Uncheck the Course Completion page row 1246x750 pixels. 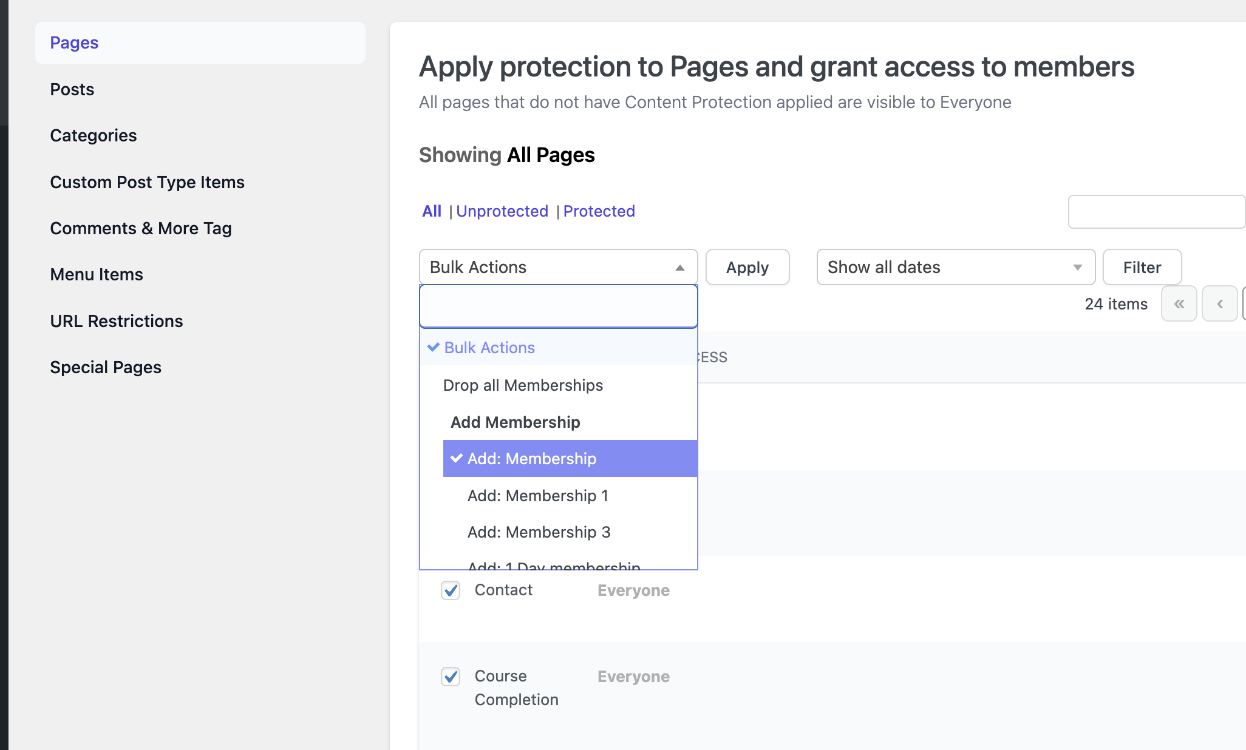click(x=450, y=677)
